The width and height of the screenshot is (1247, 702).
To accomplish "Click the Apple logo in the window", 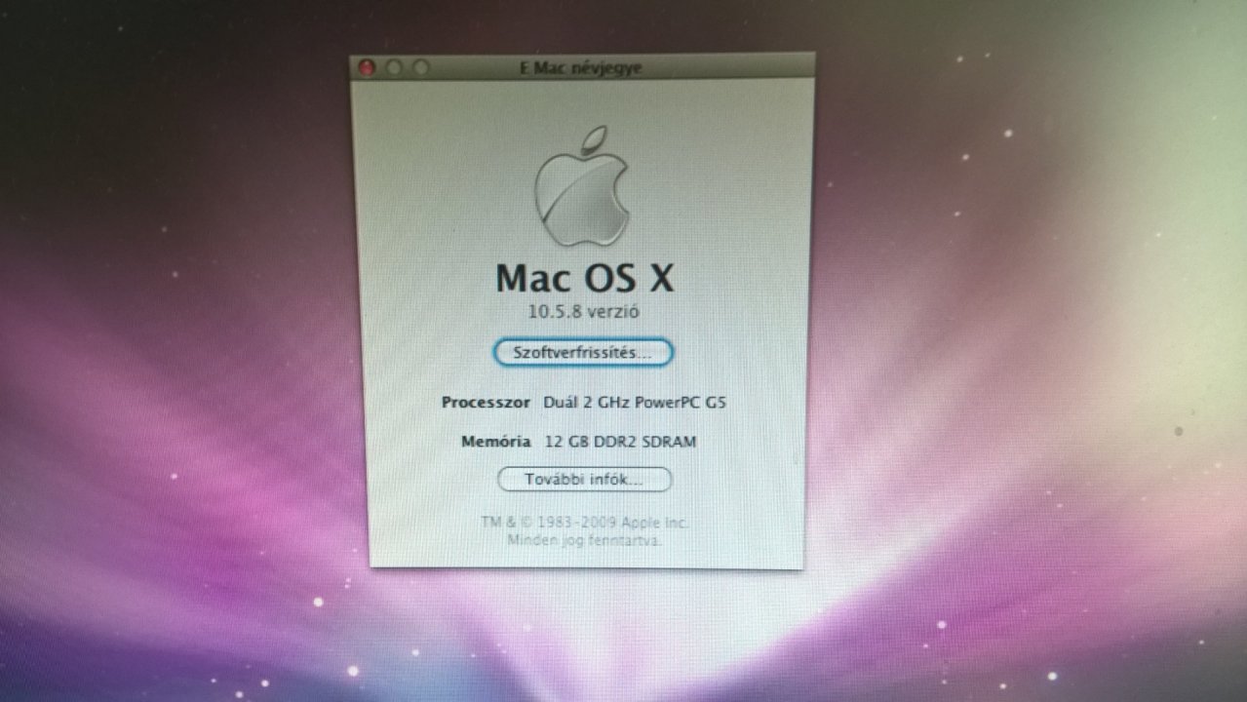I will pos(582,187).
